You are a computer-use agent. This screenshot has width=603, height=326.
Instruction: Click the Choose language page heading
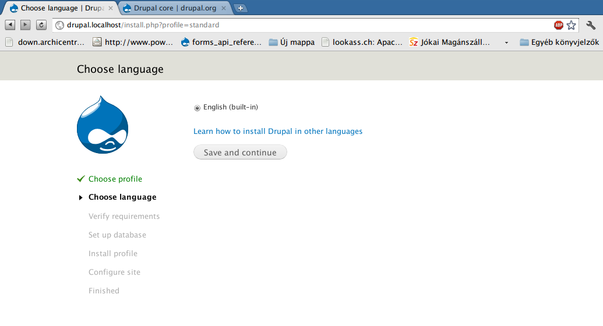pos(120,69)
